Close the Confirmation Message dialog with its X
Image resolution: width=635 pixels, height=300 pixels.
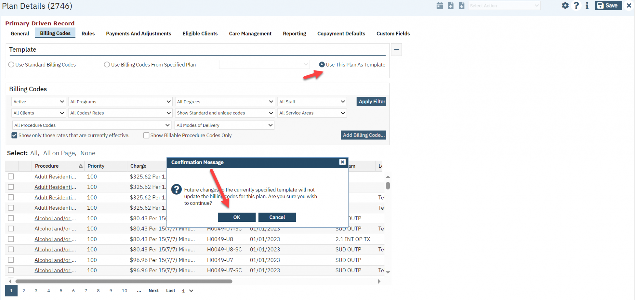click(x=342, y=162)
